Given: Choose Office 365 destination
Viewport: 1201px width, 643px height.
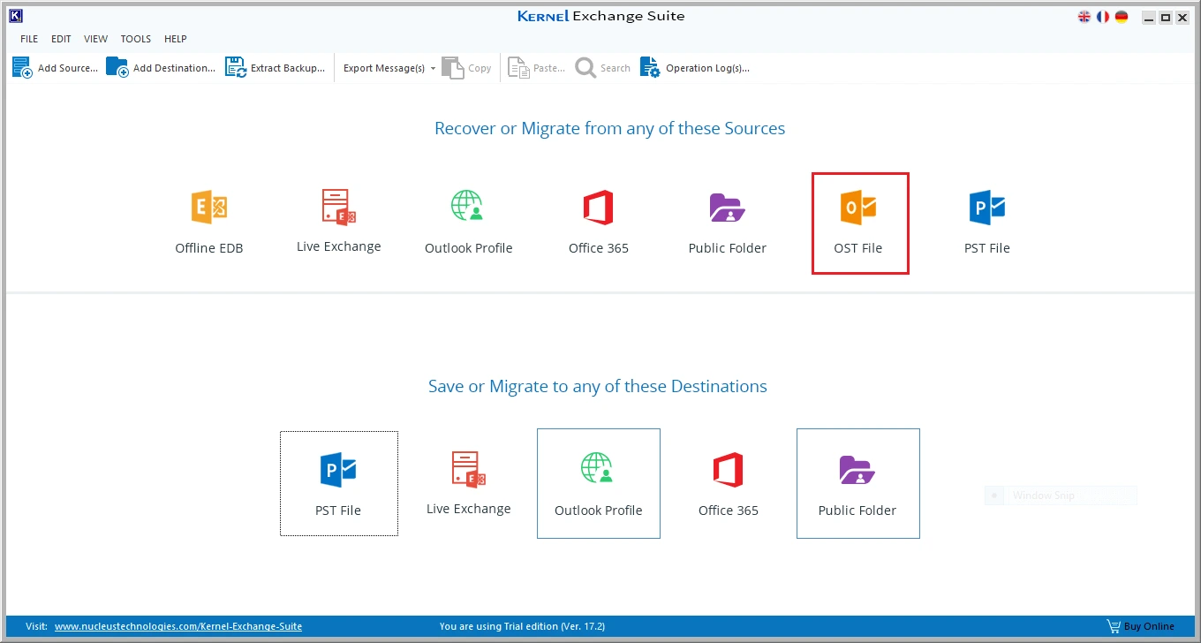Looking at the screenshot, I should coord(729,484).
